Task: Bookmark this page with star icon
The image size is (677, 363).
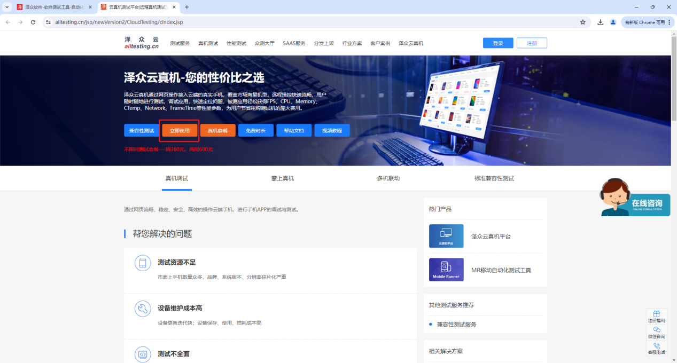Action: (583, 22)
